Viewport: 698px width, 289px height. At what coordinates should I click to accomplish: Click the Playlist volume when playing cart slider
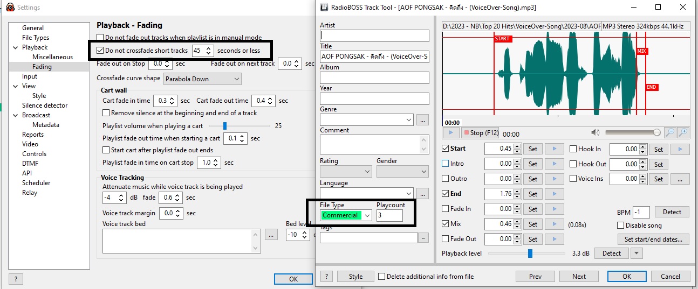(240, 126)
